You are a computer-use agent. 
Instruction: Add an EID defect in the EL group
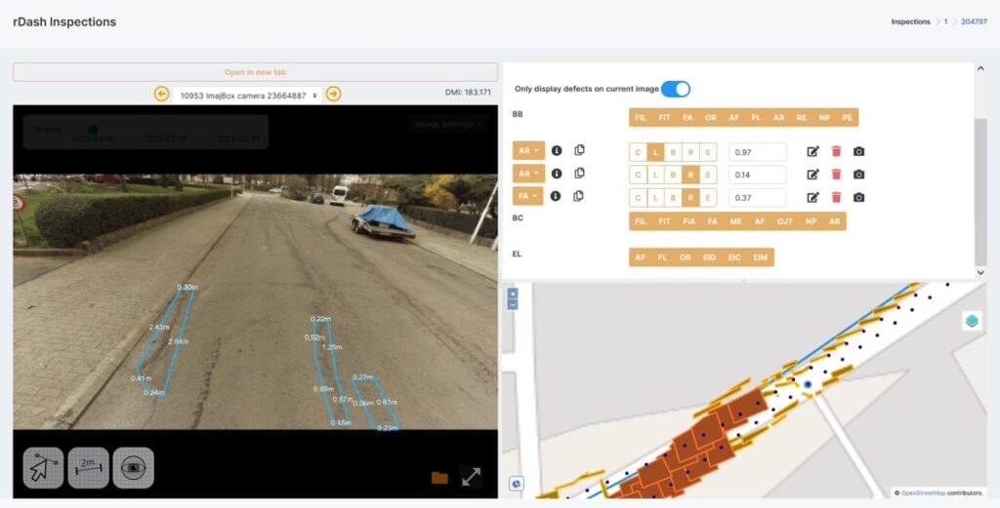pos(709,257)
